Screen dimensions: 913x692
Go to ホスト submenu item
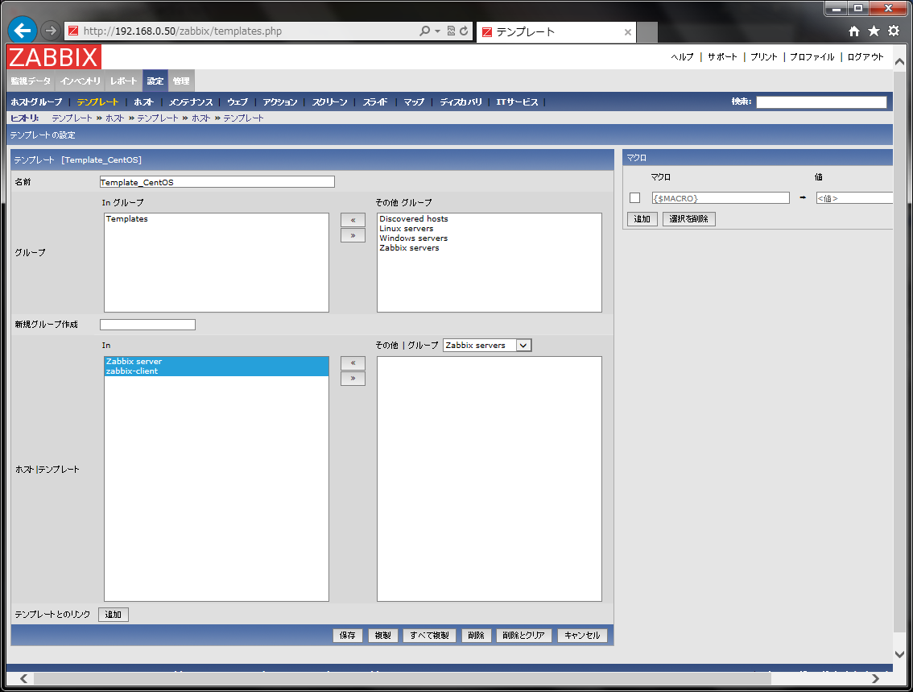point(144,102)
